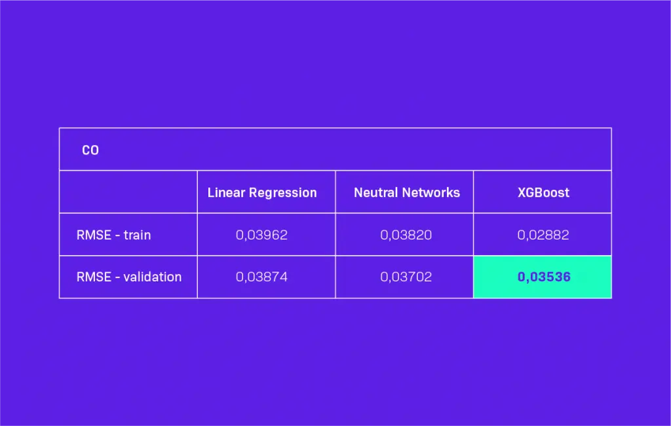The image size is (671, 426).
Task: Select the 0,03702 Neutral Networks validation value
Action: click(x=406, y=277)
